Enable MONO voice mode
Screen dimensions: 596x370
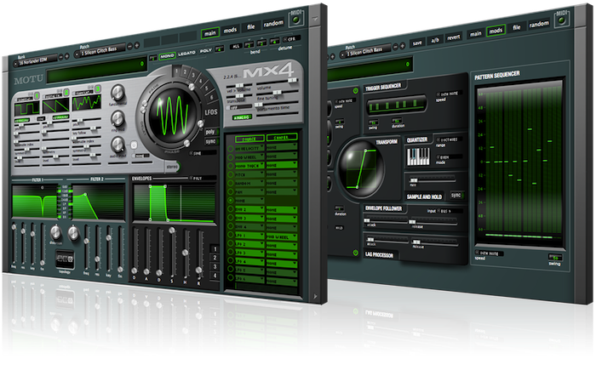[167, 56]
